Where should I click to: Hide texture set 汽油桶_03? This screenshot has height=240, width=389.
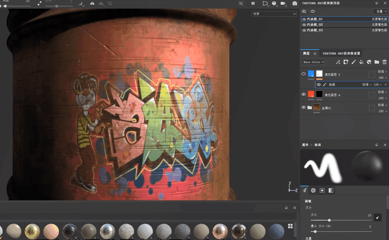point(304,30)
